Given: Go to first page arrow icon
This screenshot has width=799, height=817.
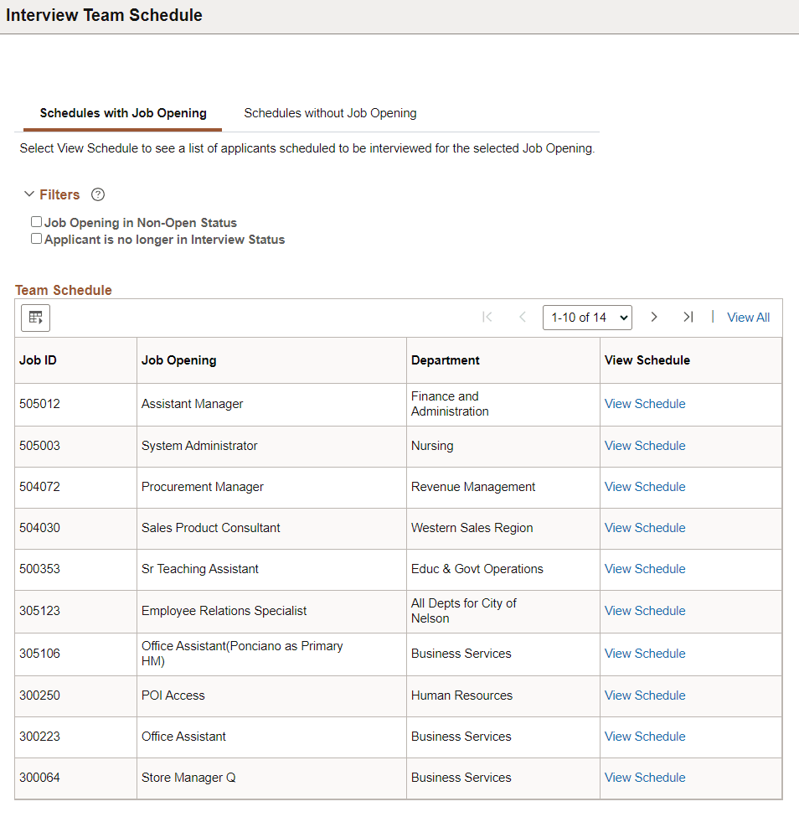Looking at the screenshot, I should (x=487, y=317).
